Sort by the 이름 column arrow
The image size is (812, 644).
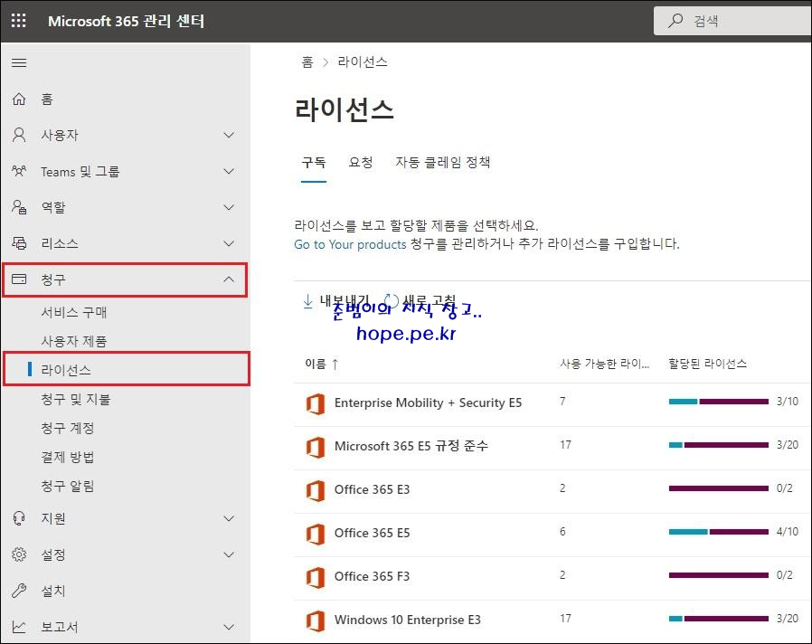335,365
